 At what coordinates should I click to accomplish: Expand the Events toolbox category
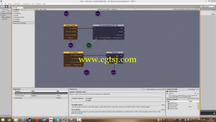coord(13,15)
